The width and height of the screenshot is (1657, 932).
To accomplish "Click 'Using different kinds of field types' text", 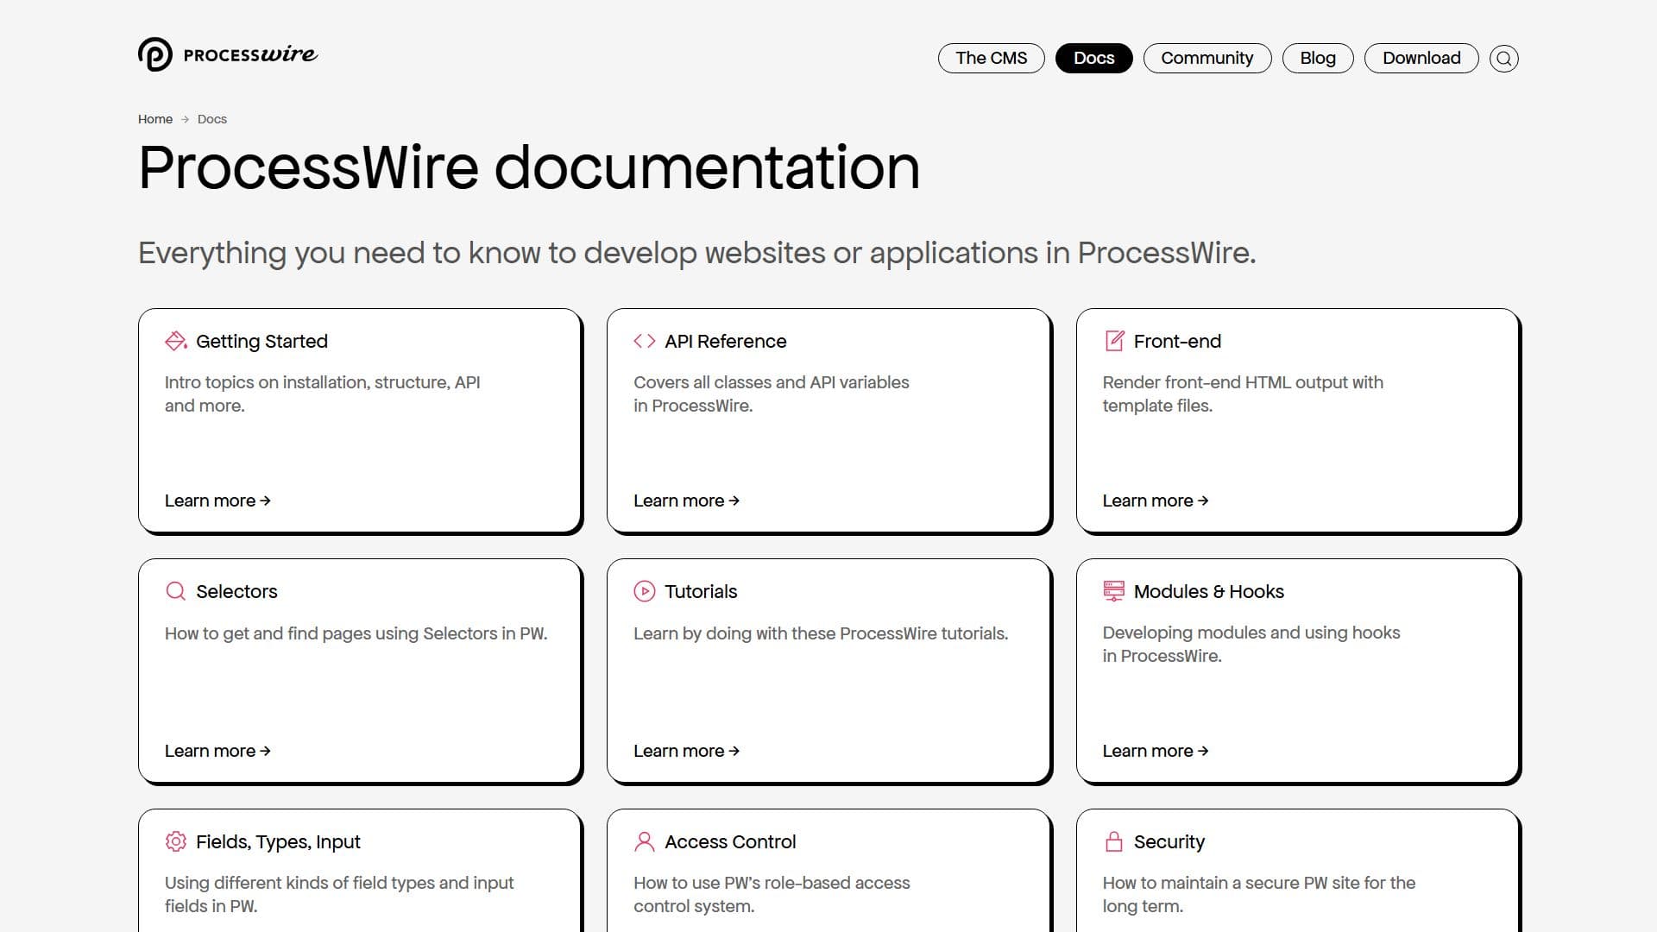I will tap(339, 883).
